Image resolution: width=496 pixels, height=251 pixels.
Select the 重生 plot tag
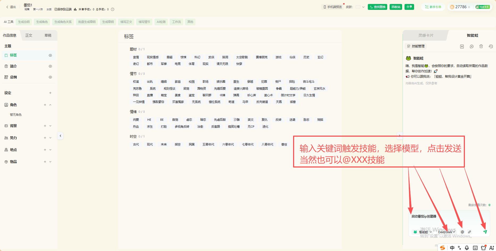point(236,82)
